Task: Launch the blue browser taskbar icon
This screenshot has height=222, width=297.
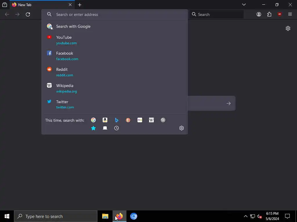Action: tap(133, 216)
